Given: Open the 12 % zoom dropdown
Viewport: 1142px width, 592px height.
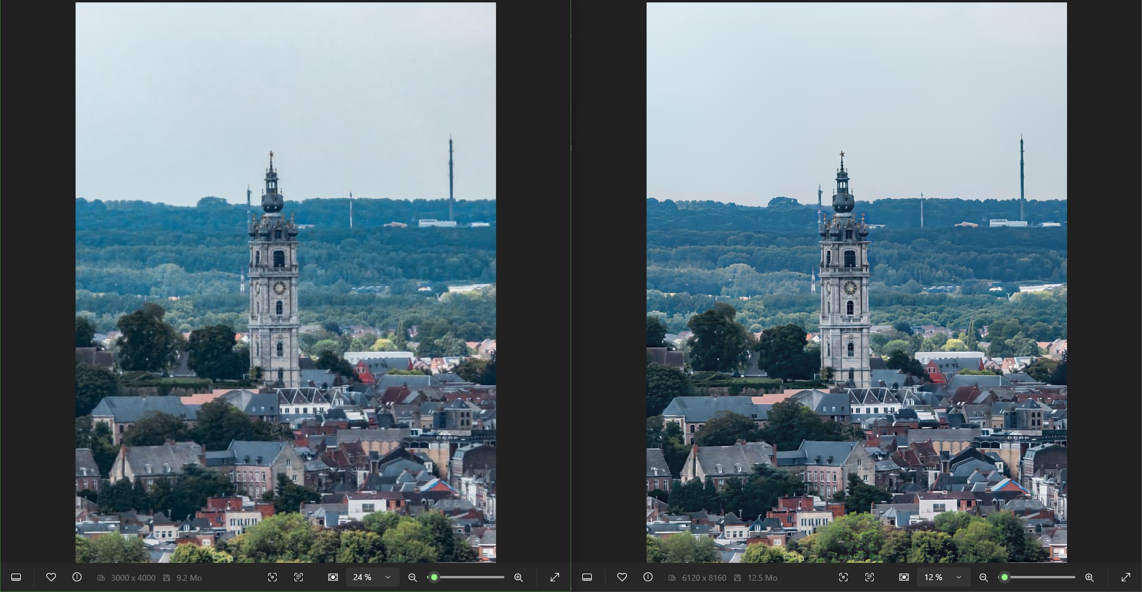Looking at the screenshot, I should (x=944, y=577).
